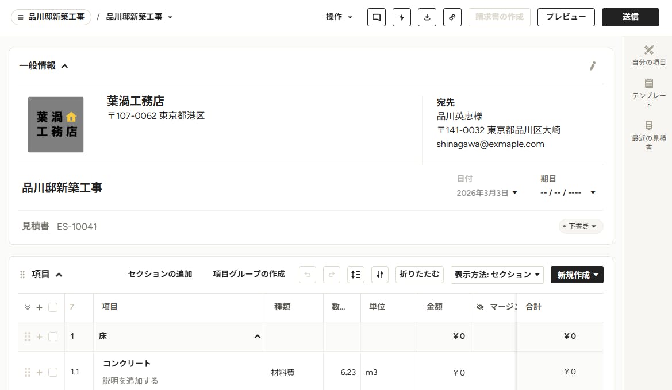Open テンプレート panel in sidebar
The height and width of the screenshot is (390, 672).
click(649, 93)
